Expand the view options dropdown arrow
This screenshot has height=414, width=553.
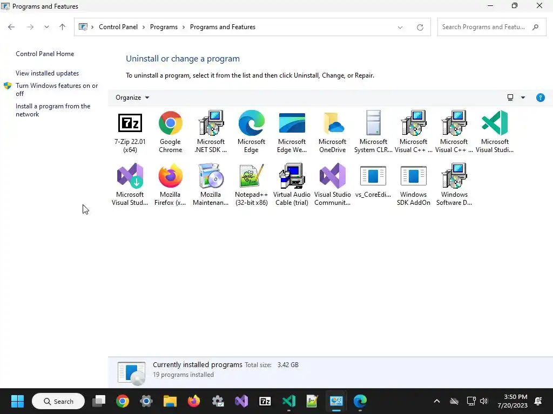[523, 98]
